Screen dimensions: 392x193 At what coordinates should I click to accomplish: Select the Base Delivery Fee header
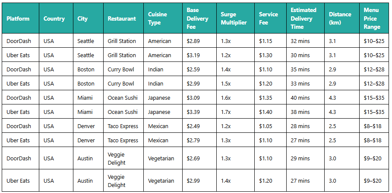pos(197,18)
